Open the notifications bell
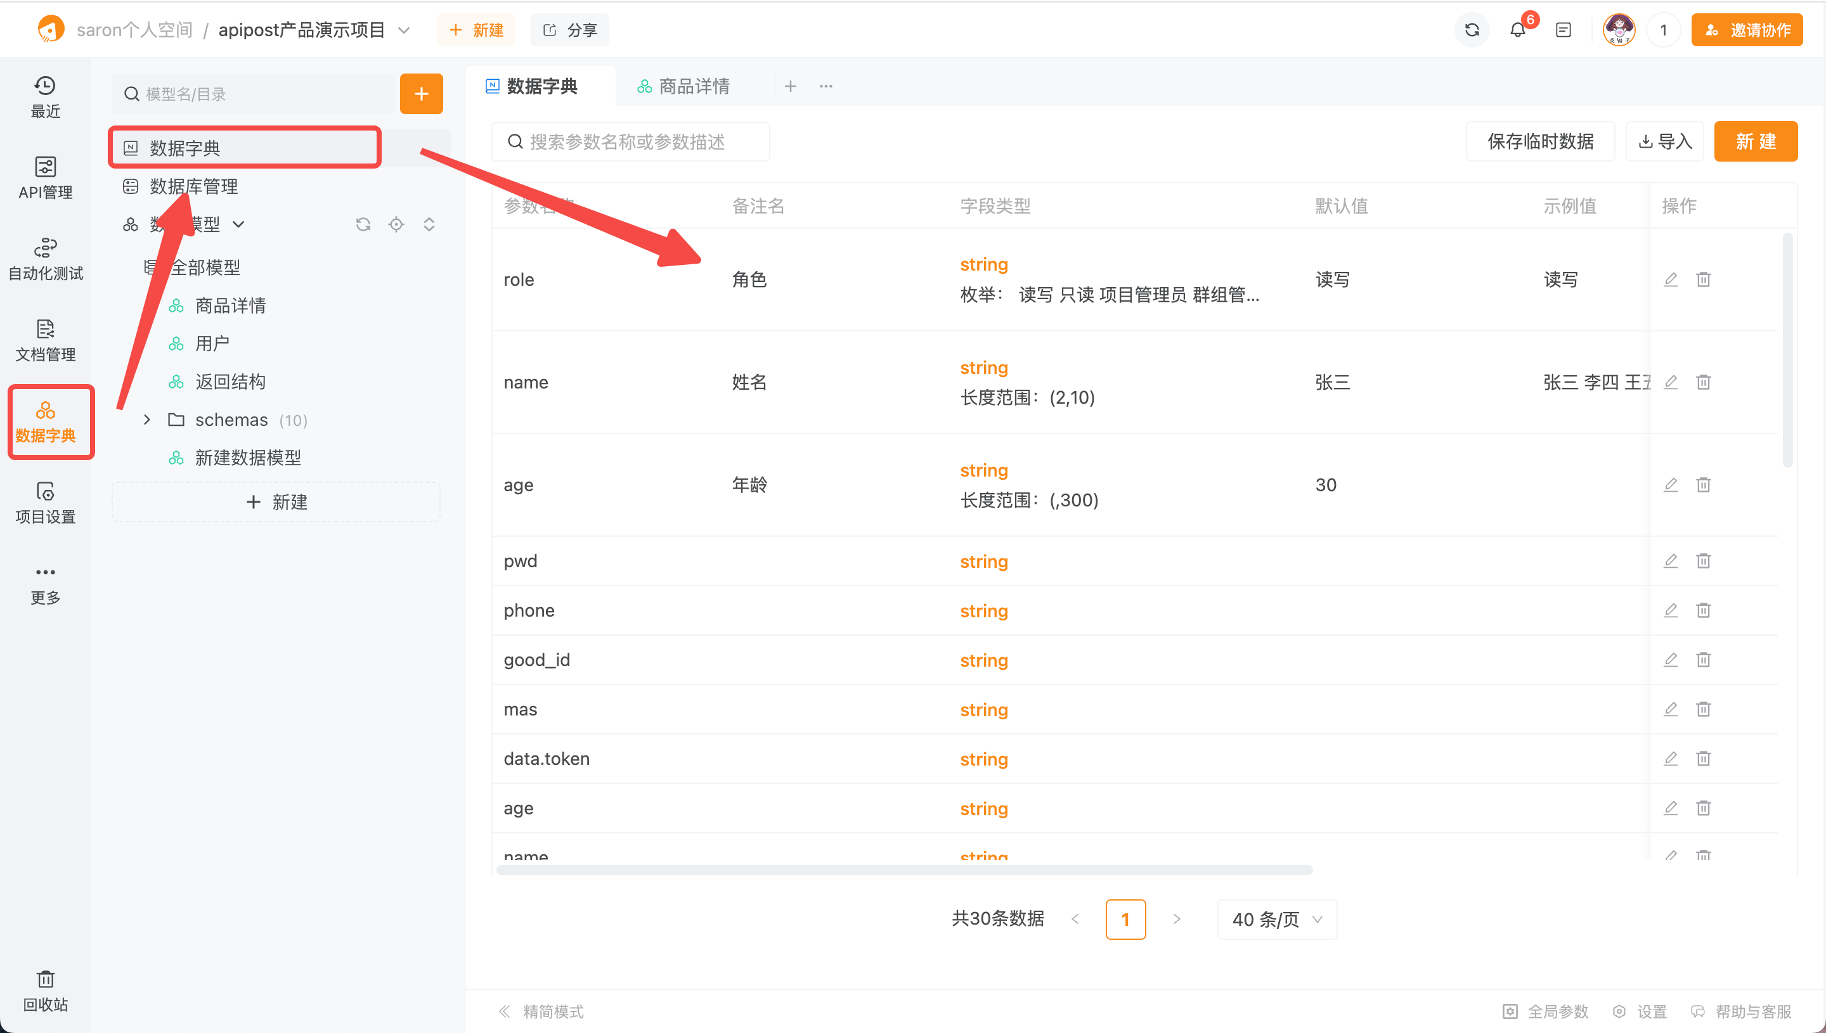 [x=1517, y=30]
